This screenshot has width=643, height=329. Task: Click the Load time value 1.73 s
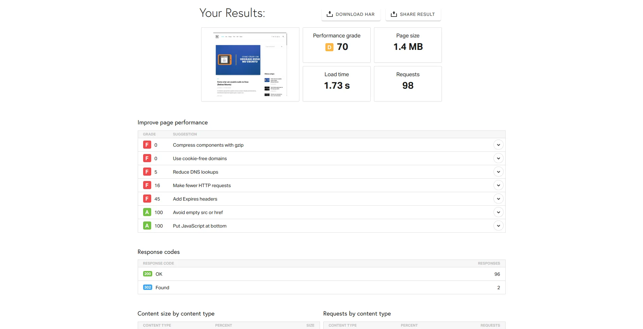(x=337, y=86)
